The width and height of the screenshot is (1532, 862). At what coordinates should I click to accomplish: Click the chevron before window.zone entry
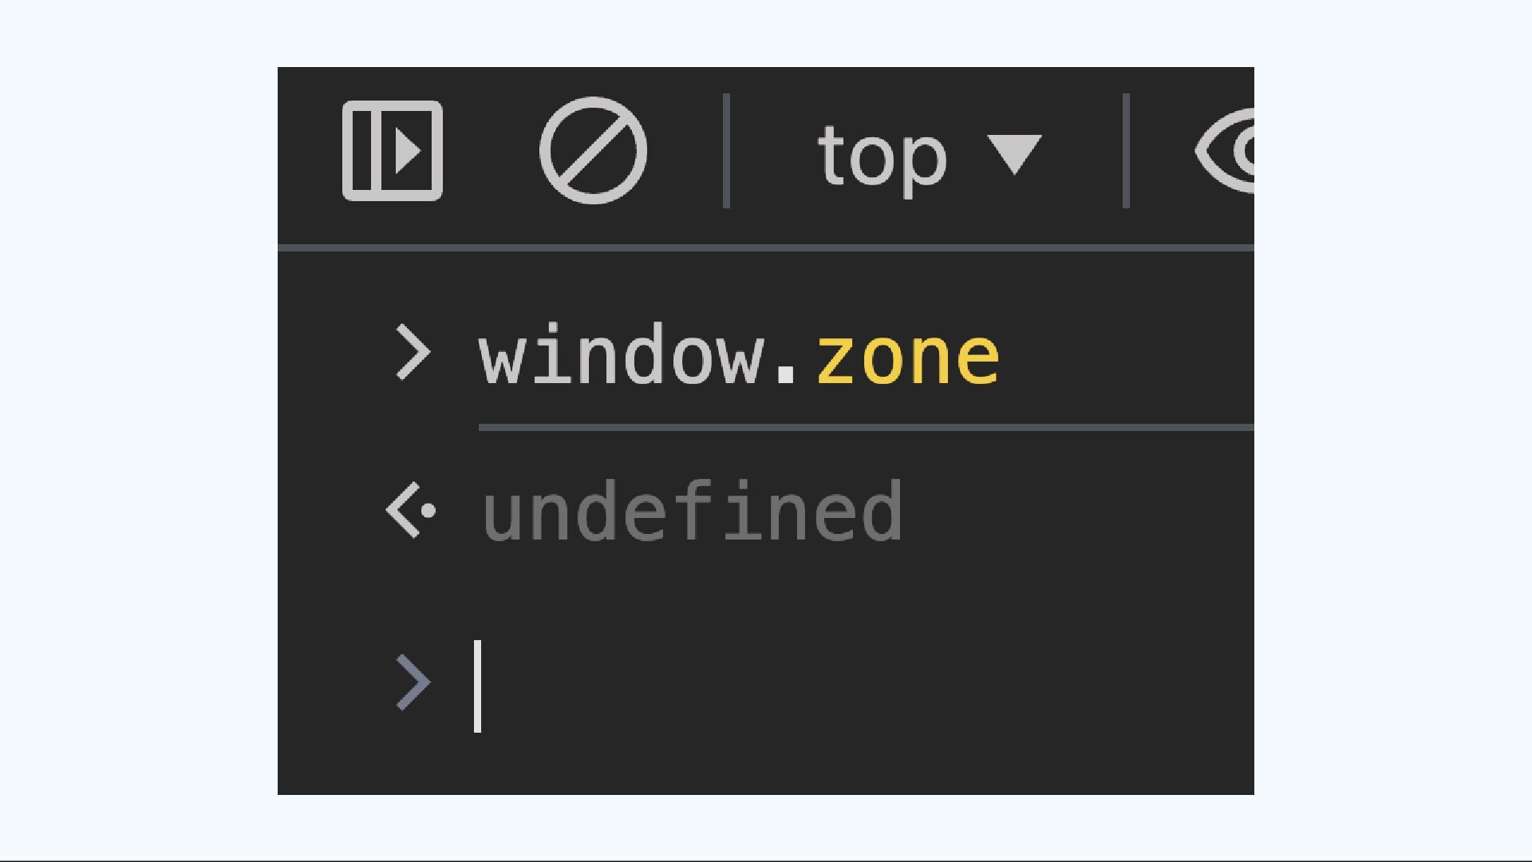pos(413,352)
